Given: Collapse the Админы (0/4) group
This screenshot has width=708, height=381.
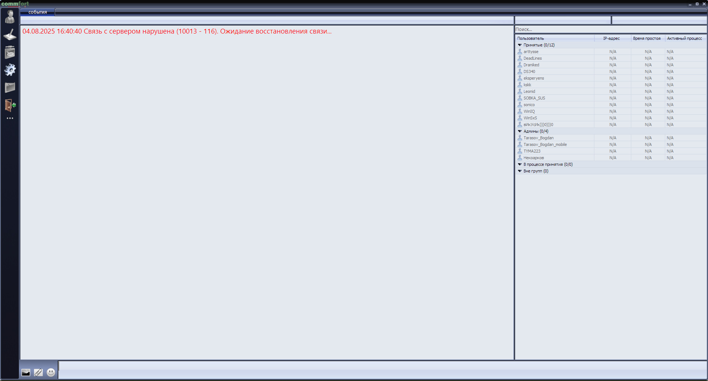Looking at the screenshot, I should coord(520,131).
